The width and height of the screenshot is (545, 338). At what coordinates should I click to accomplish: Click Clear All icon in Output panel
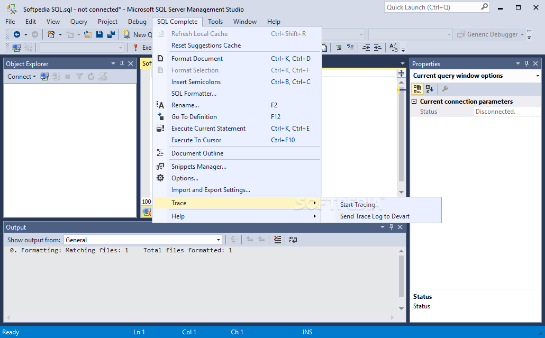click(x=277, y=240)
